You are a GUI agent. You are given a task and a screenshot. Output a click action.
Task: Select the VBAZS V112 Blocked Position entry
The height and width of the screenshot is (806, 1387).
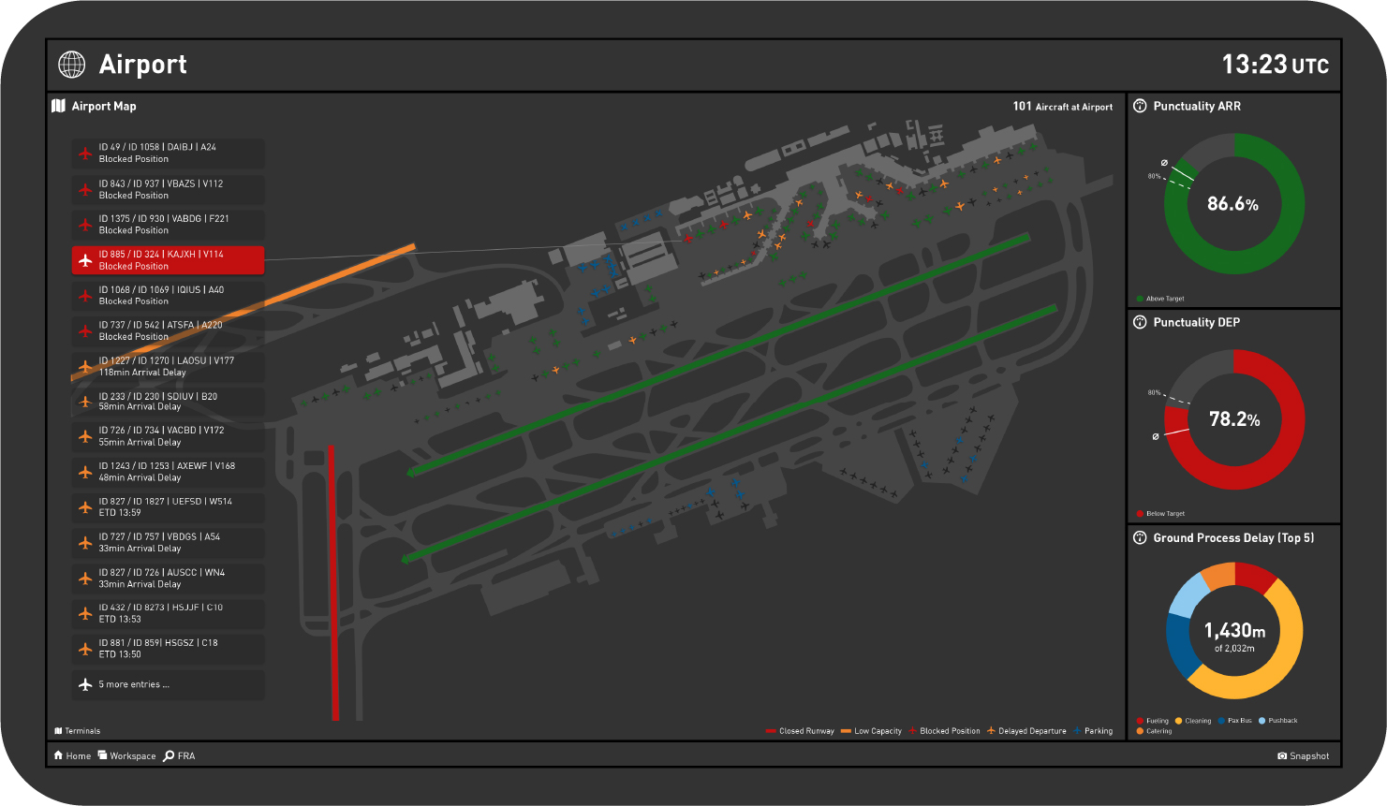pyautogui.click(x=168, y=190)
